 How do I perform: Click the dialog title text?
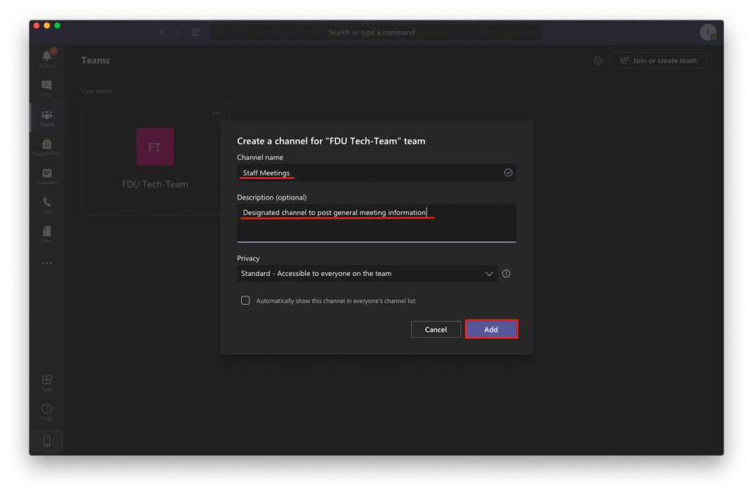(x=331, y=141)
